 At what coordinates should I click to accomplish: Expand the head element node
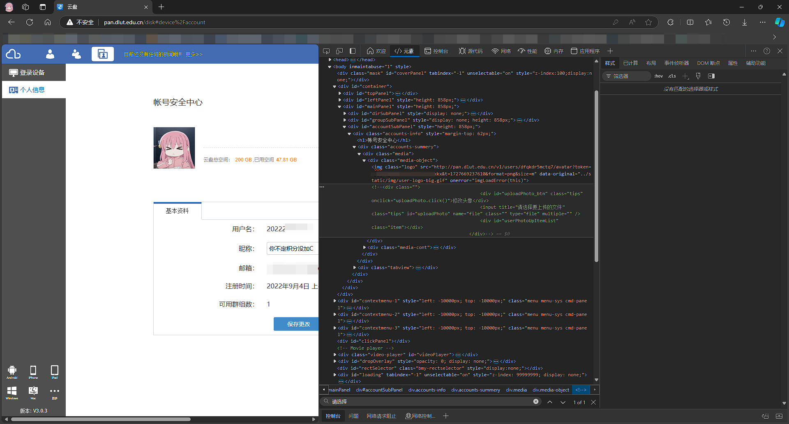(x=330, y=60)
